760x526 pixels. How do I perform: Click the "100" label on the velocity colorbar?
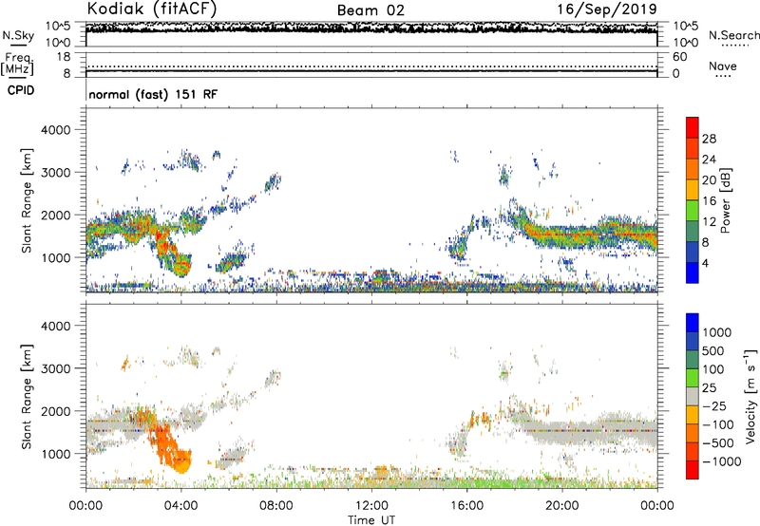pos(715,369)
